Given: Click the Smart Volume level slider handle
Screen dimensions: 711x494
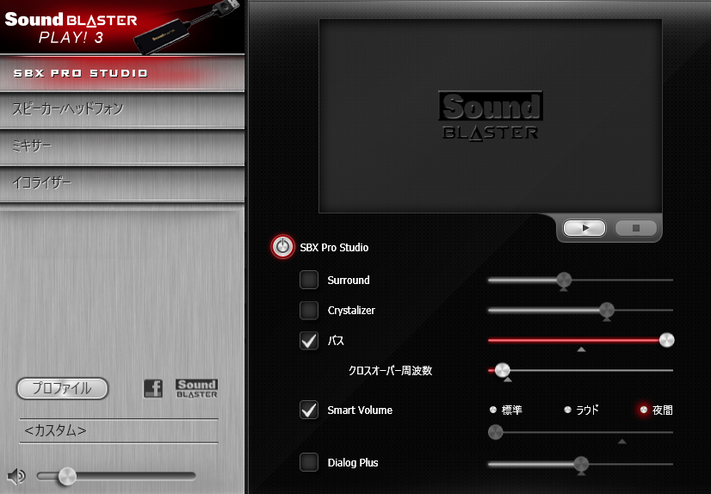Looking at the screenshot, I should click(496, 432).
